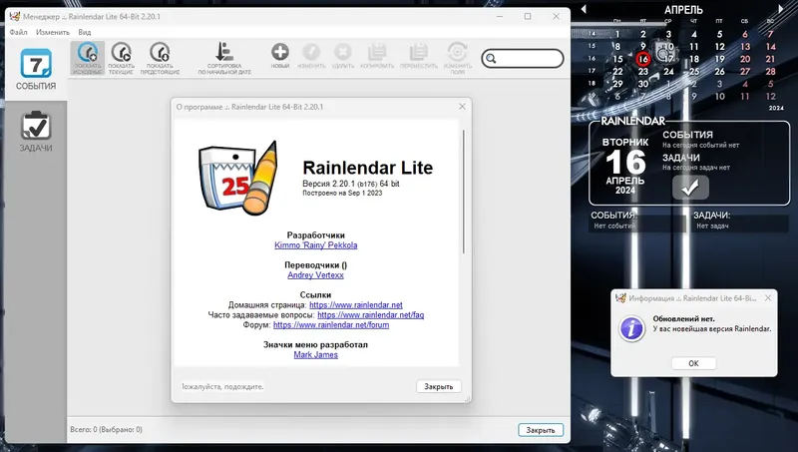Close the О программе dialog with X
This screenshot has width=798, height=452.
(462, 107)
